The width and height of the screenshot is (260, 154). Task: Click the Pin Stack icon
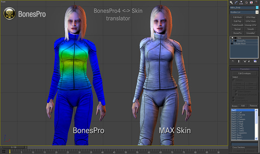coord(233,61)
